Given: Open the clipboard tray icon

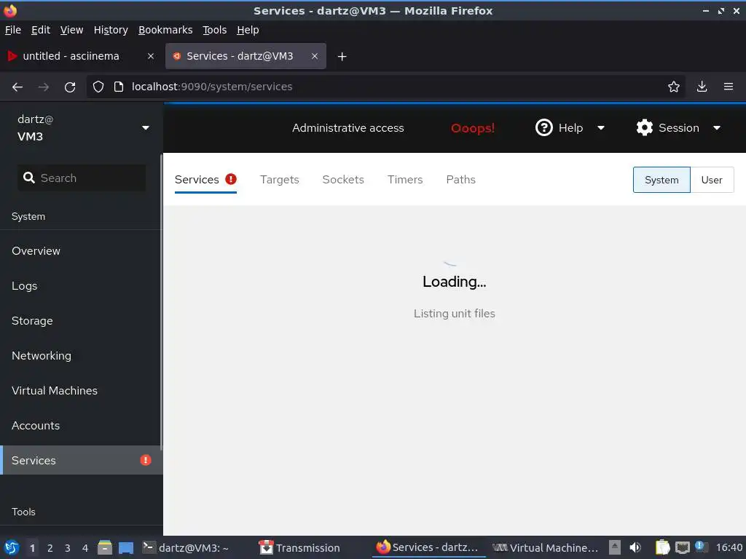Looking at the screenshot, I should (x=662, y=547).
